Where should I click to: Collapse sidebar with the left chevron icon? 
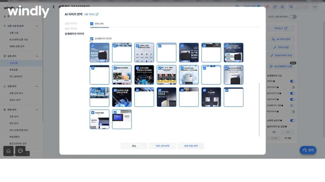(27, 153)
